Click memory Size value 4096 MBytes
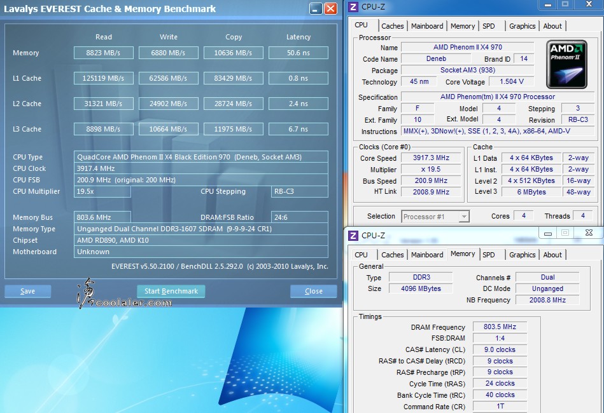Viewport: 604px width, 413px height. 421,288
